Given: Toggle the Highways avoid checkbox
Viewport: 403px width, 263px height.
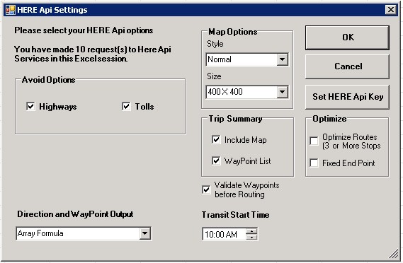Looking at the screenshot, I should pos(30,106).
